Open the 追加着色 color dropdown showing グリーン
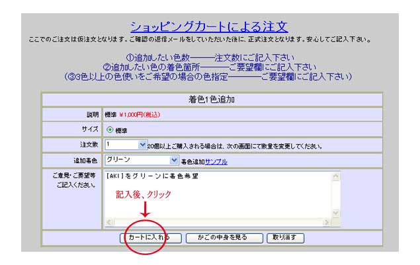This screenshot has width=420, height=265. (142, 160)
